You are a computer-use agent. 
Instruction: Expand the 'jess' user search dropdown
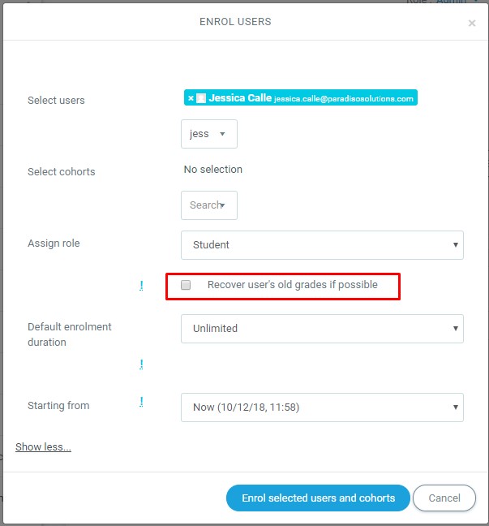[209, 134]
